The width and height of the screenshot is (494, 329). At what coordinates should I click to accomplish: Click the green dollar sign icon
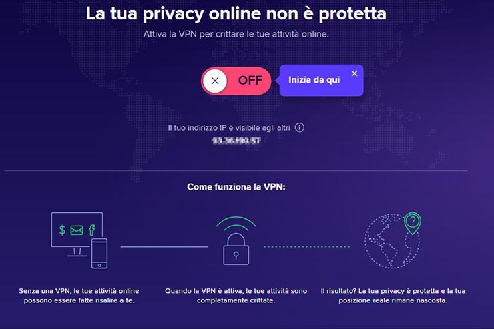pyautogui.click(x=62, y=230)
